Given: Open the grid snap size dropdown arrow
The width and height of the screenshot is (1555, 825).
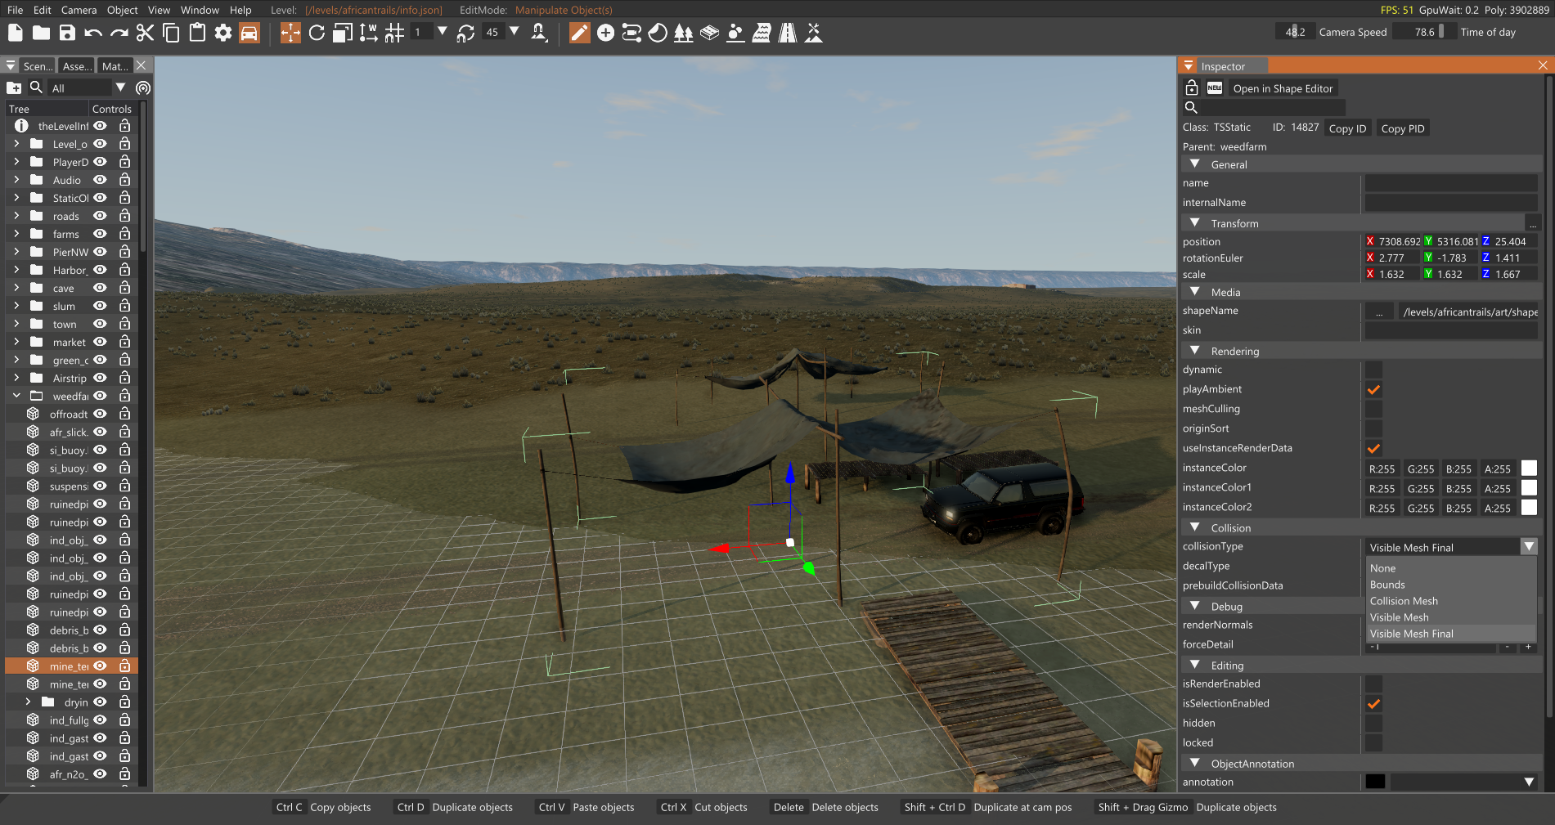Looking at the screenshot, I should coord(443,32).
